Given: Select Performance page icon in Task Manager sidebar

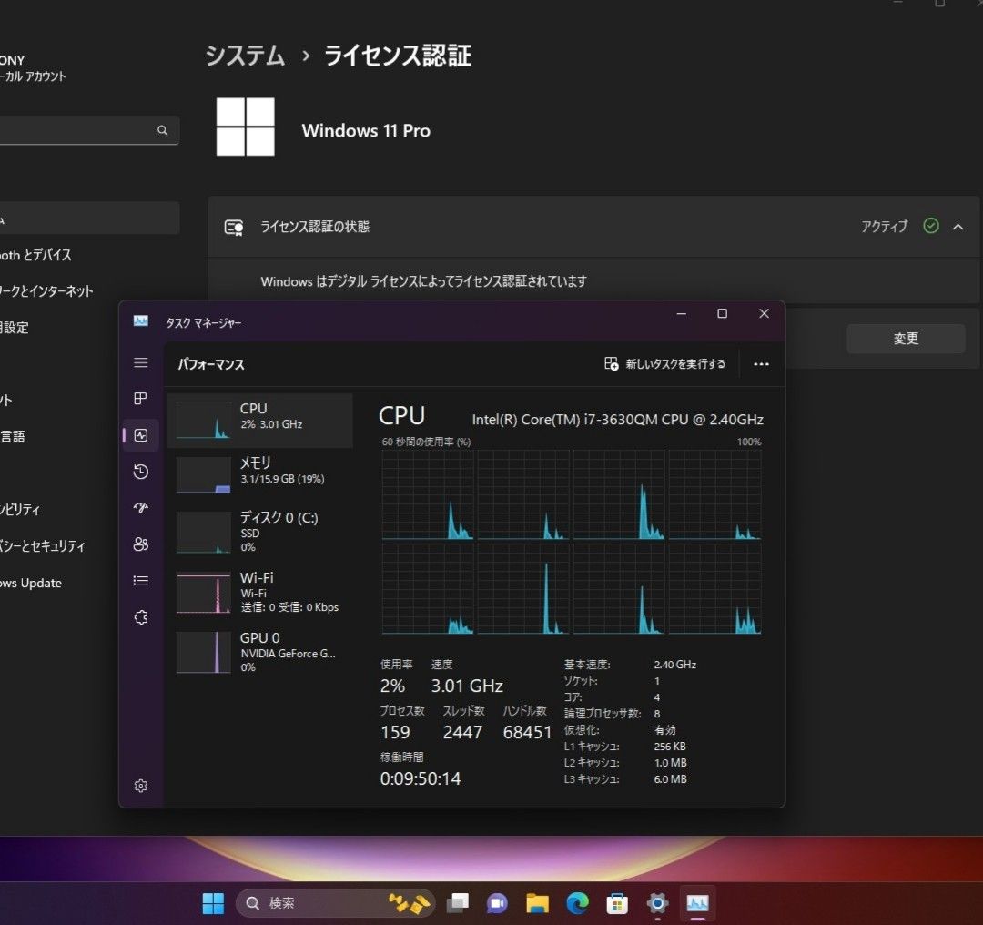Looking at the screenshot, I should (x=141, y=435).
